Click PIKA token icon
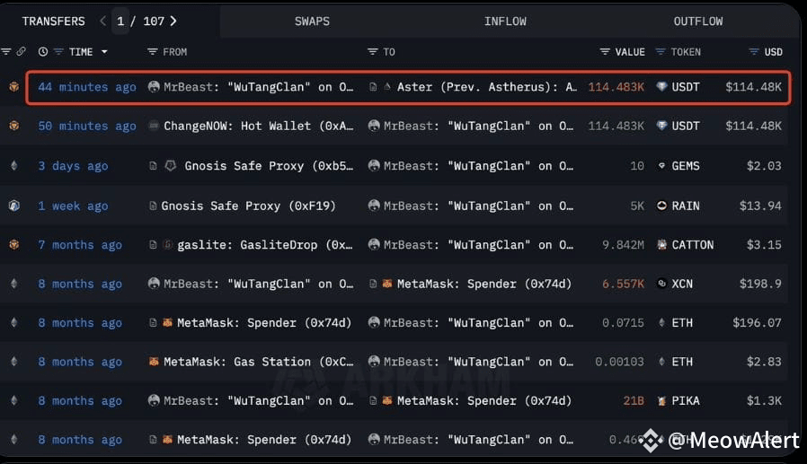Image resolution: width=807 pixels, height=464 pixels. (661, 401)
